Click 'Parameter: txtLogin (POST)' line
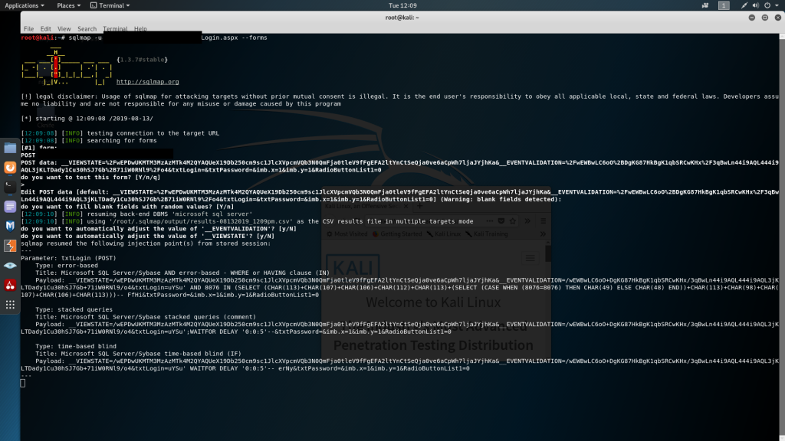Image resolution: width=785 pixels, height=441 pixels. (68, 258)
